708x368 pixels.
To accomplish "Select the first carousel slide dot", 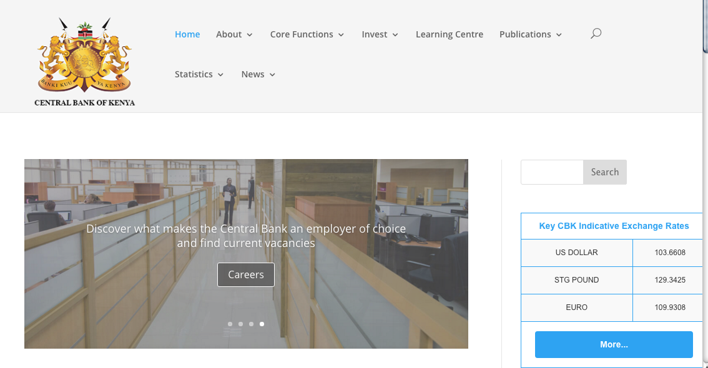I will tap(230, 324).
